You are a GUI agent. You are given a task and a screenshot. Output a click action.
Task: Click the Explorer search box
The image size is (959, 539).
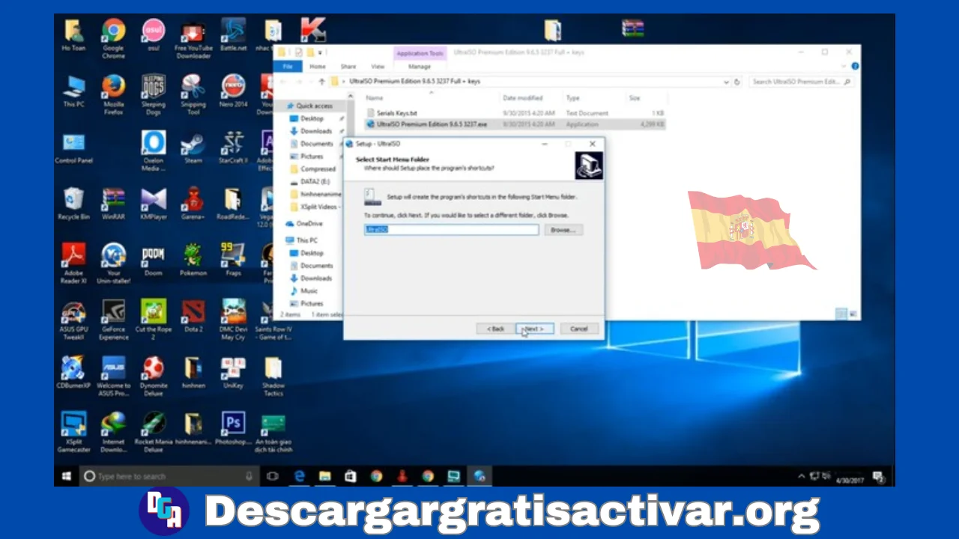pos(801,82)
